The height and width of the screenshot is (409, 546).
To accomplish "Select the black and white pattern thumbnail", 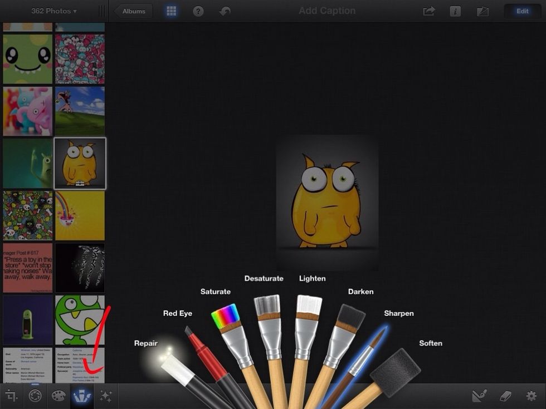I will click(x=80, y=268).
